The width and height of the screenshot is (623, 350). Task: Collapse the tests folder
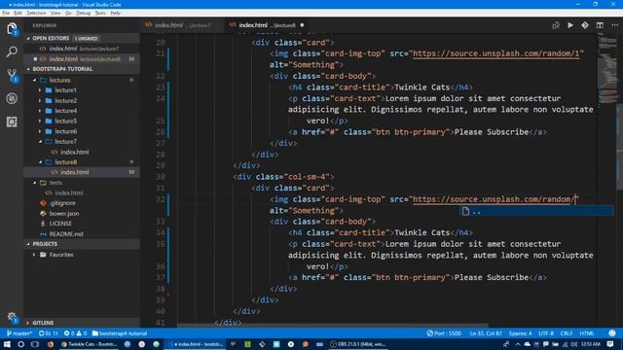(35, 183)
